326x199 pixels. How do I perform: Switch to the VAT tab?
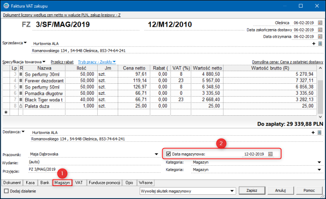79,182
